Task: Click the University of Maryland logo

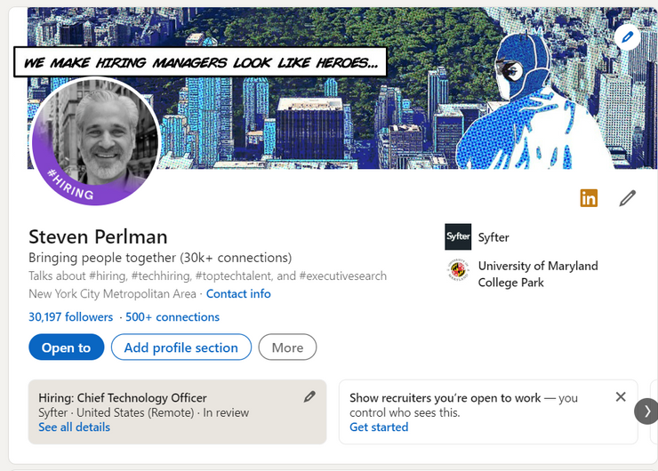Action: (458, 270)
